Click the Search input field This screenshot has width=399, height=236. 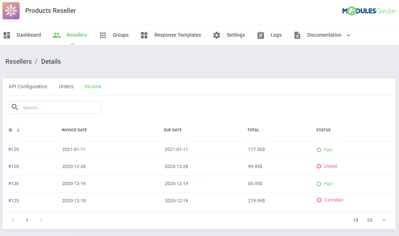(x=55, y=107)
